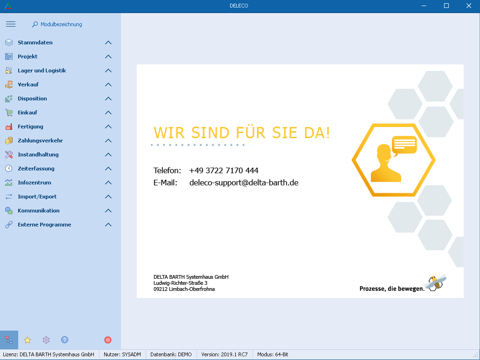Expand the Projekt section chevron

[108, 56]
